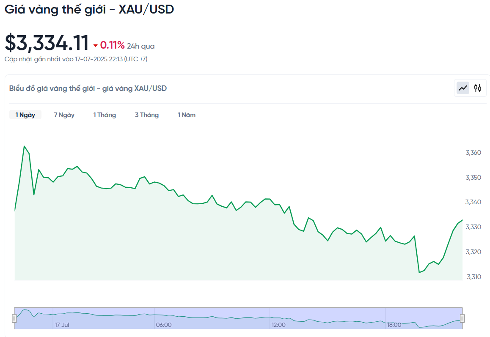Switch to candlestick chart icon
The width and height of the screenshot is (490, 337).
(x=477, y=88)
